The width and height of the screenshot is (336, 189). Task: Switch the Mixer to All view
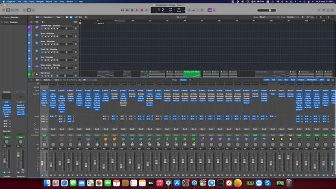tap(190, 80)
